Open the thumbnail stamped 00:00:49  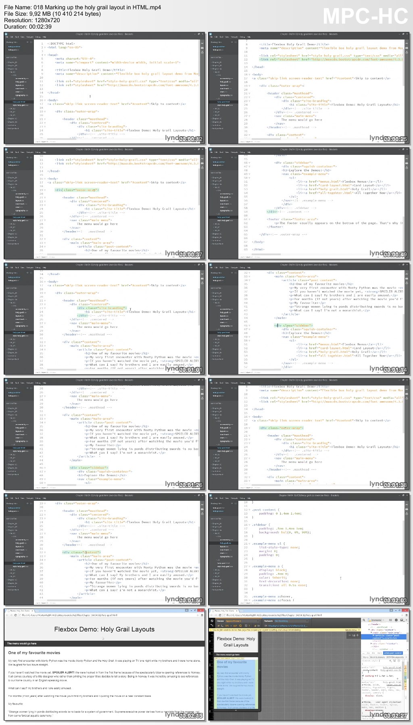click(x=309, y=203)
